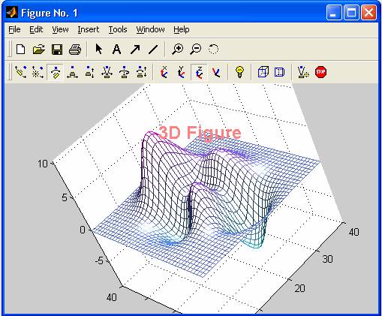This screenshot has height=316, width=382.
Task: Click the MATLAB icon in the title bar
Action: tap(12, 13)
